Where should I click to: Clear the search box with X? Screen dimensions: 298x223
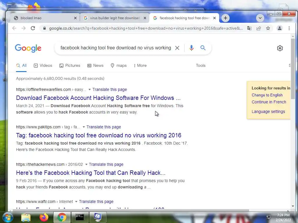tap(177, 48)
